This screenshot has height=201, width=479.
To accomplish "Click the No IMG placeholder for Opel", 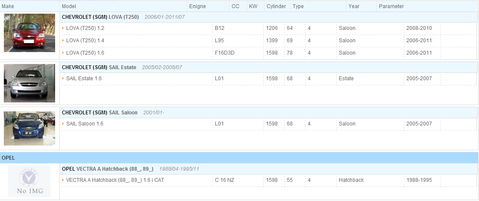I will (29, 181).
